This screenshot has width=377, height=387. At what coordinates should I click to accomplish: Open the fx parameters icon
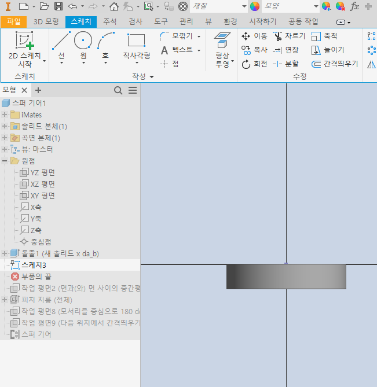point(354,6)
